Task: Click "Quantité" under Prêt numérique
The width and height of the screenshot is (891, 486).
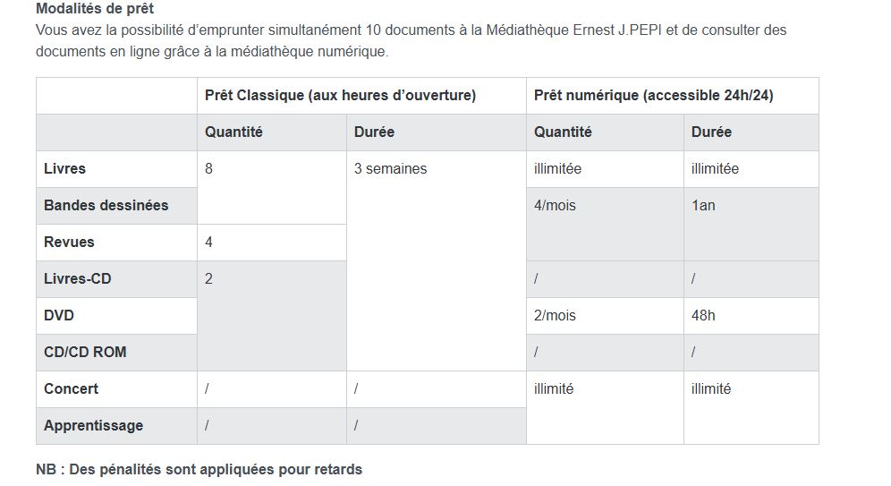Action: [x=563, y=132]
